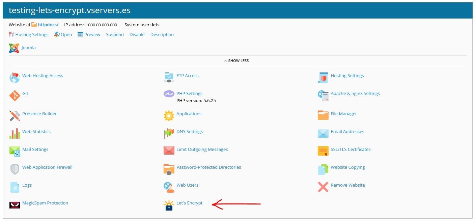
Task: Open File Manager text link
Action: pyautogui.click(x=344, y=114)
